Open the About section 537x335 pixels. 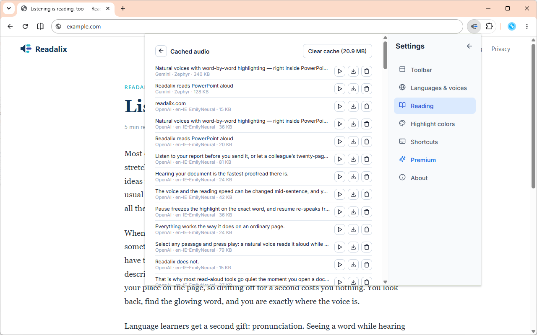tap(435, 178)
